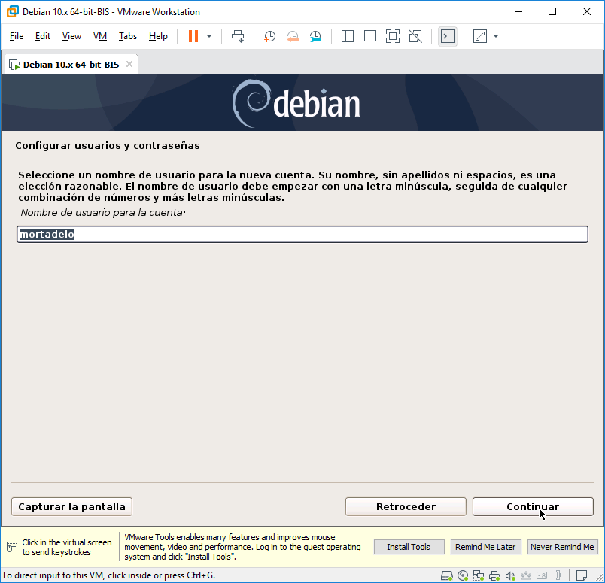Open the Tabs menu
The width and height of the screenshot is (605, 583).
click(x=128, y=36)
